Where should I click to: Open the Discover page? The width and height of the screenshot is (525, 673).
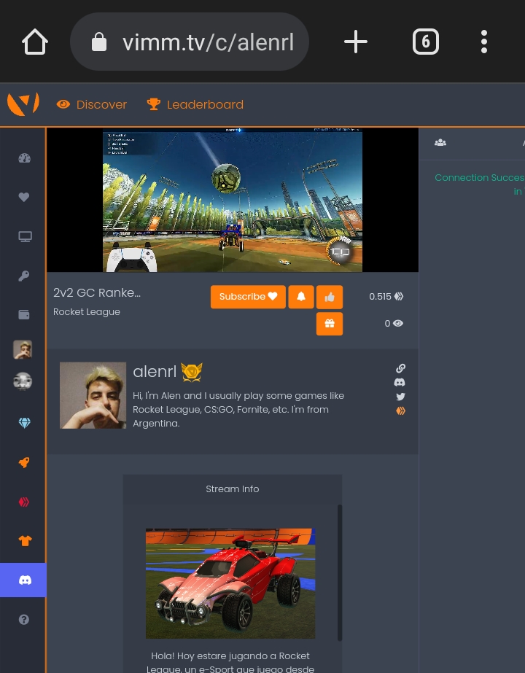point(92,104)
